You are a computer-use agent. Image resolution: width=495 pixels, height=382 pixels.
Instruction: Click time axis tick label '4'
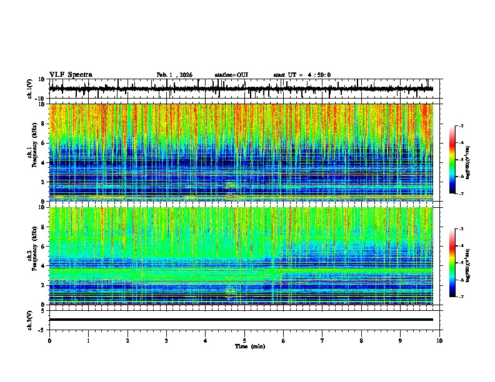pos(206,341)
